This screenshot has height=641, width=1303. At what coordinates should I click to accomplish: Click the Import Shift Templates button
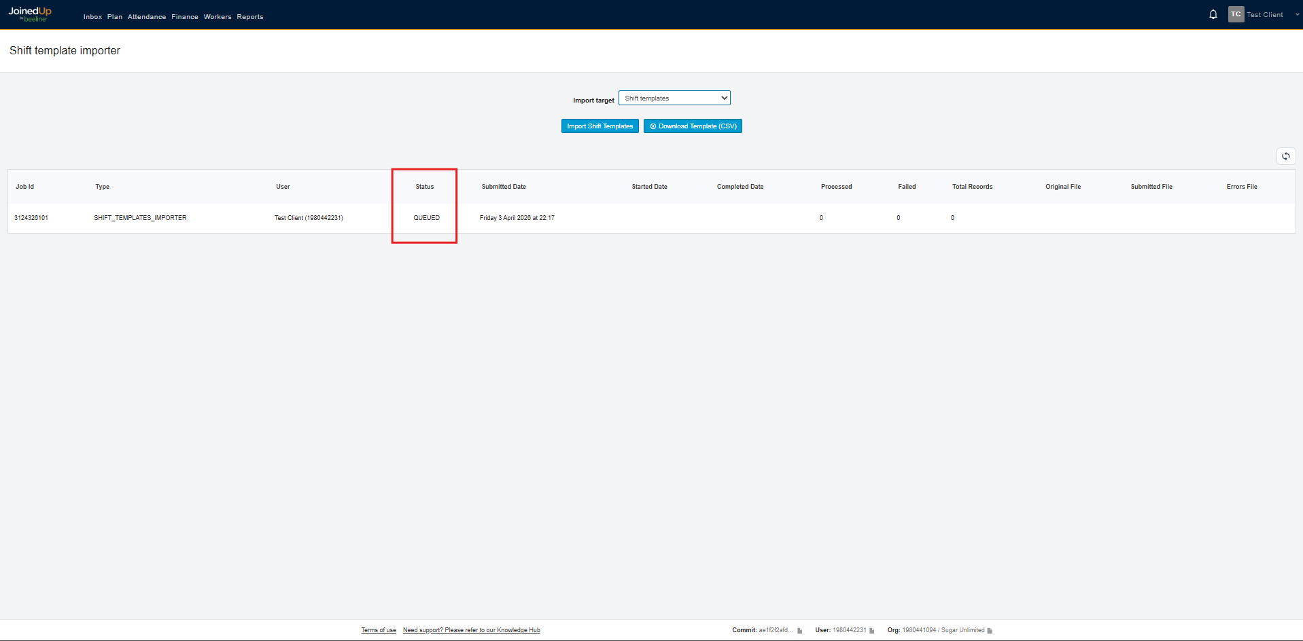pyautogui.click(x=600, y=126)
